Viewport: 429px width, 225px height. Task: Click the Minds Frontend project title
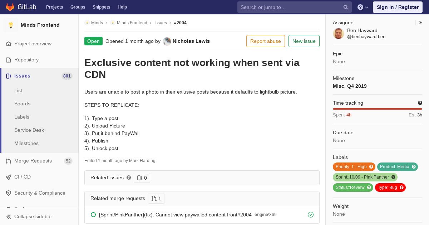[40, 25]
